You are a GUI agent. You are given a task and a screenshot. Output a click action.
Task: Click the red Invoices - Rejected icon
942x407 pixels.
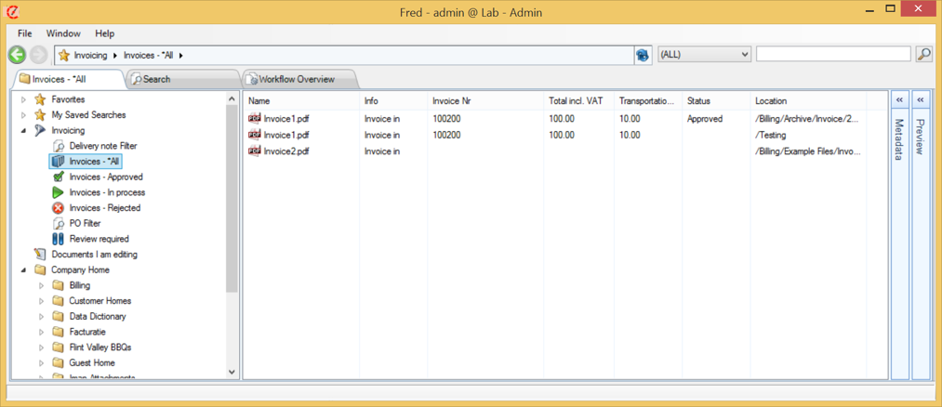pyautogui.click(x=58, y=208)
